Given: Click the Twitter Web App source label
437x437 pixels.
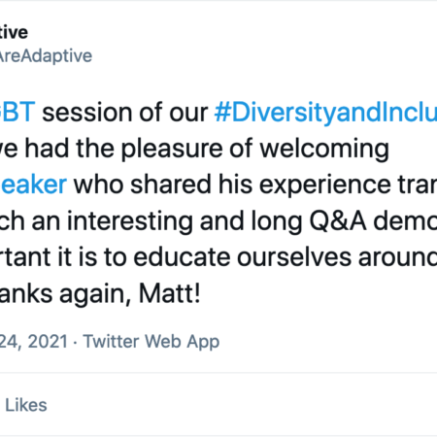Looking at the screenshot, I should [x=151, y=342].
